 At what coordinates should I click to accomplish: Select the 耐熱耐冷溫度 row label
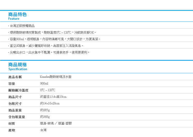(18, 90)
